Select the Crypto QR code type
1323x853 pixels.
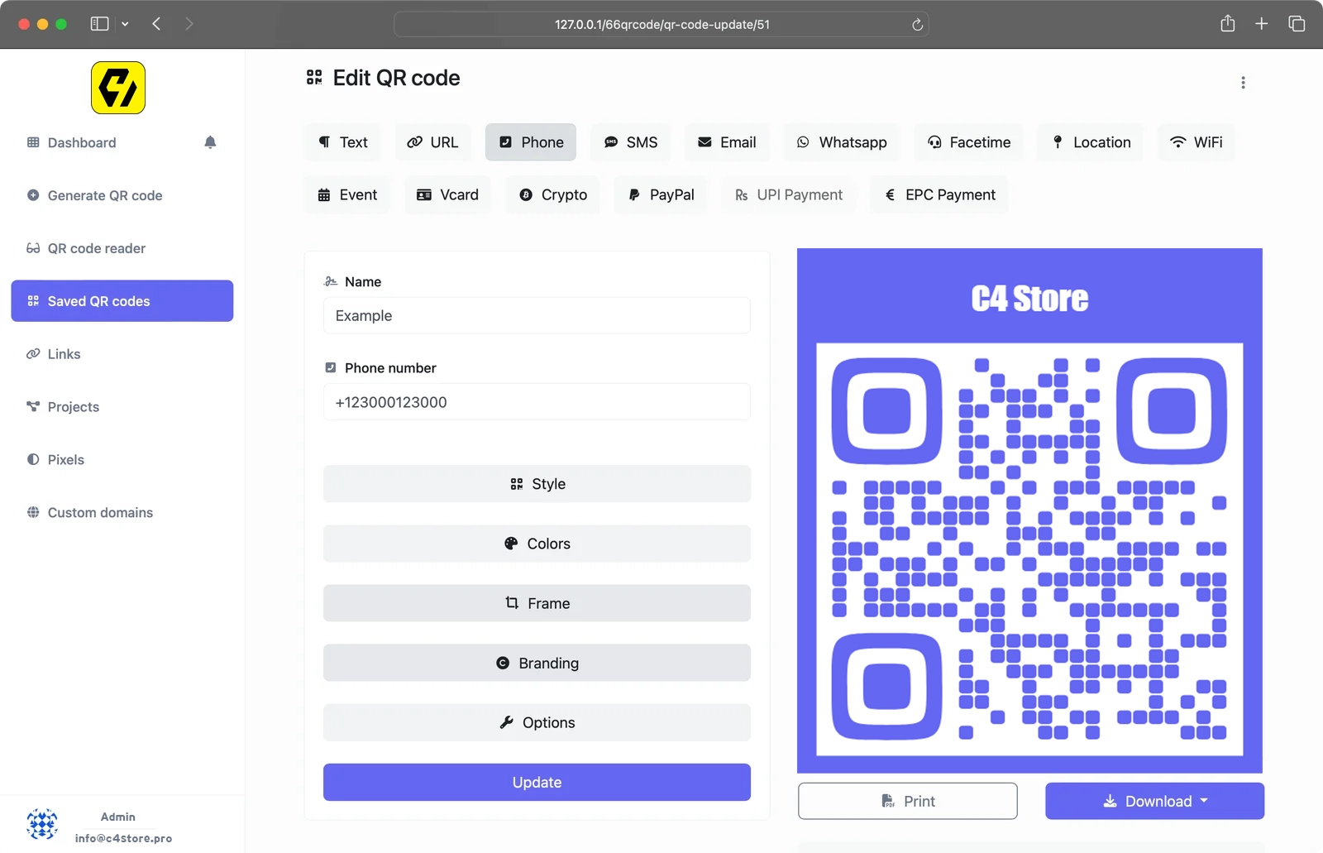[552, 194]
